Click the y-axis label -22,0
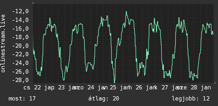The width and height of the screenshot is (218, 106). (20, 54)
